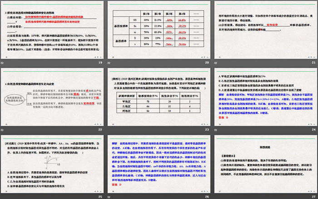The width and height of the screenshot is (318, 199).
Task: Click the slide number 23 label
Action: click(x=207, y=129)
